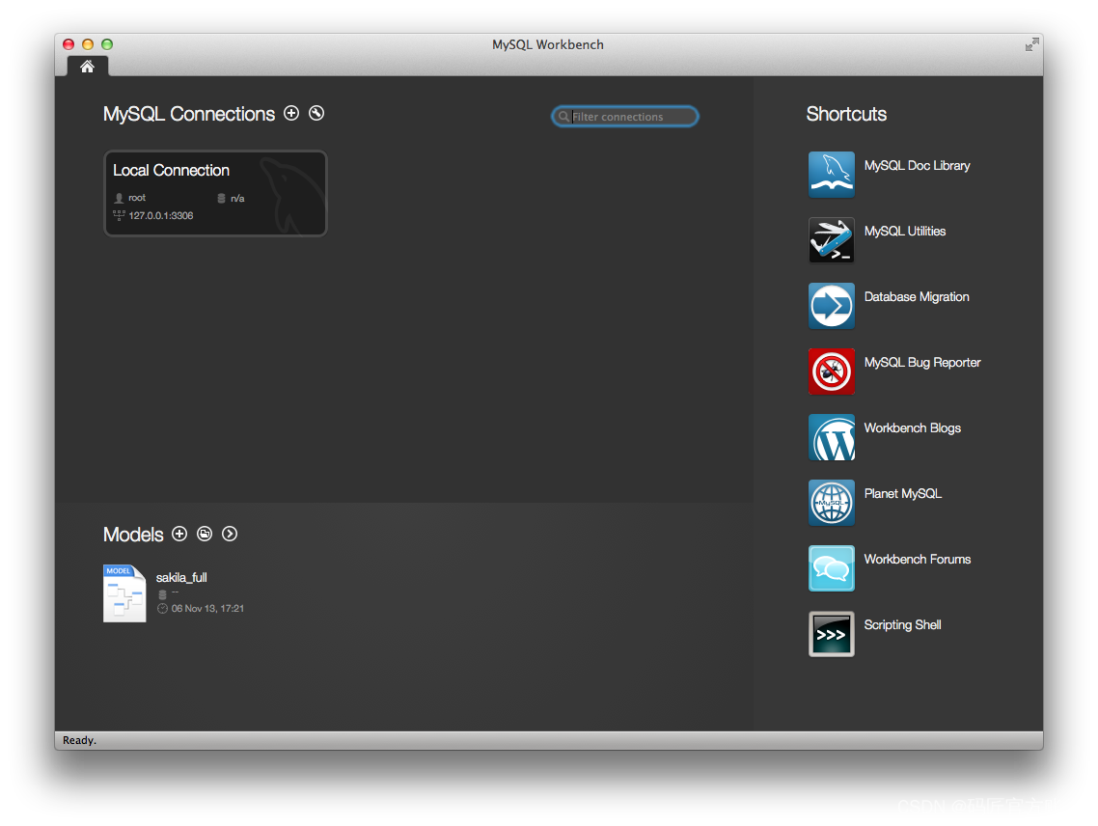Click the Planet MySQL label
Image resolution: width=1098 pixels, height=826 pixels.
903,494
